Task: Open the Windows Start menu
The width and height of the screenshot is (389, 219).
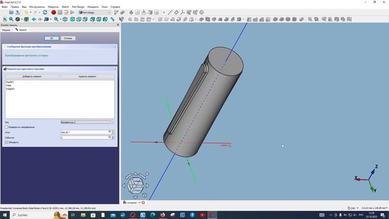Action: (x=4, y=215)
